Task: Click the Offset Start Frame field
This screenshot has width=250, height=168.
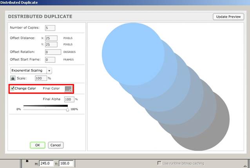Action: (50, 60)
